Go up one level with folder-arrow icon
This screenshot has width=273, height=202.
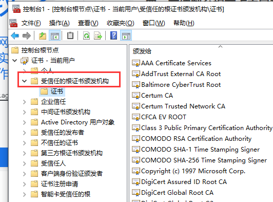pos(43,36)
